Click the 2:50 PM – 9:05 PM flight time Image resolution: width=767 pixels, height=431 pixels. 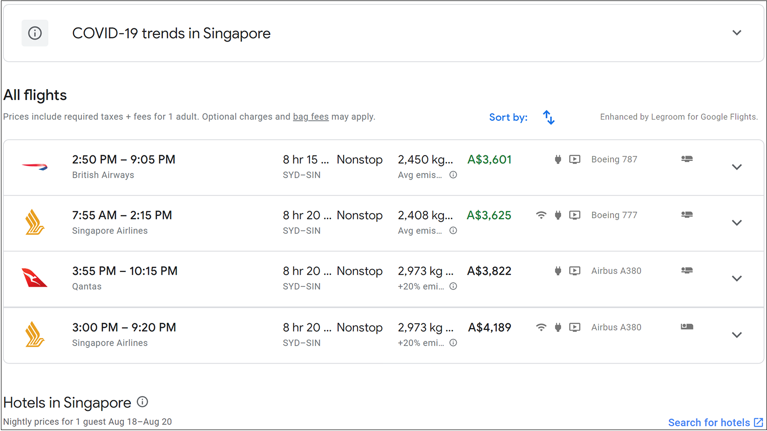click(x=124, y=159)
